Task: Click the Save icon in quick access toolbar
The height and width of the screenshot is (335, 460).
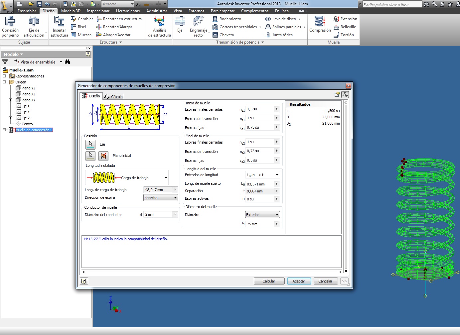Action: [39, 4]
